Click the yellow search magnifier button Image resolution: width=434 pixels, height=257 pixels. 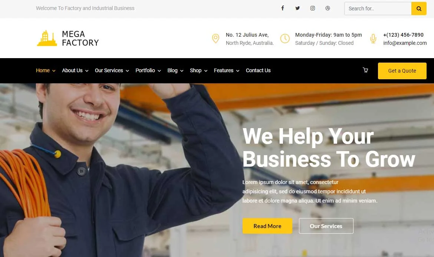(419, 9)
